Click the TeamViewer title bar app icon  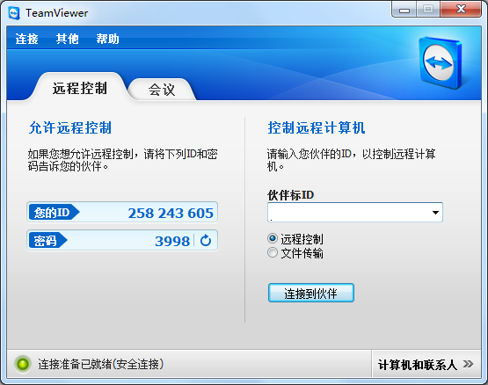tap(14, 13)
